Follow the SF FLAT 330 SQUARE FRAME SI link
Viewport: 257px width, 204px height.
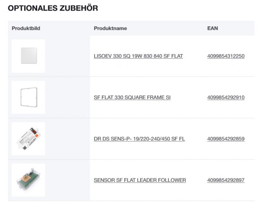[x=132, y=98]
